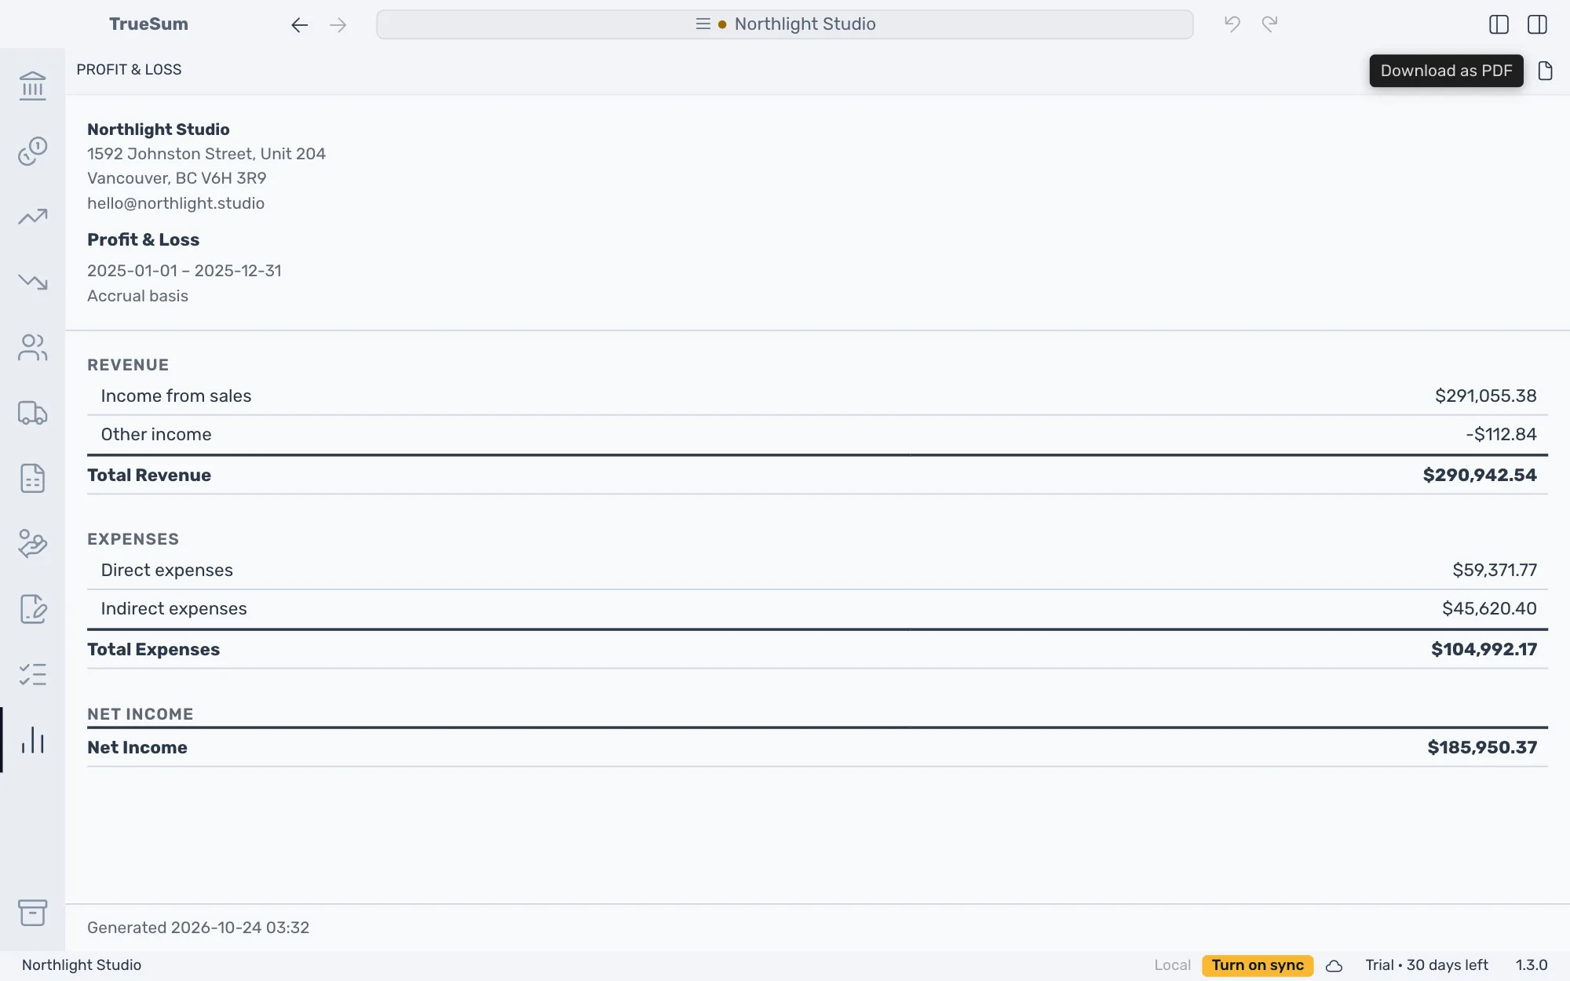Image resolution: width=1570 pixels, height=981 pixels.
Task: Click the date range 2025-01-01 – 2025-12-31
Action: [x=184, y=271]
